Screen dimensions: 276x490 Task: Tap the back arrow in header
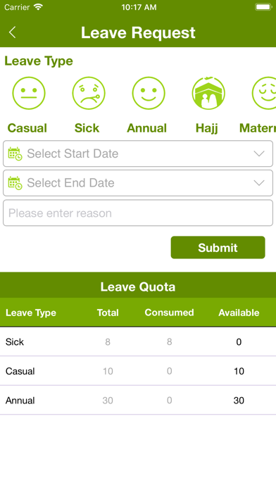click(x=12, y=32)
